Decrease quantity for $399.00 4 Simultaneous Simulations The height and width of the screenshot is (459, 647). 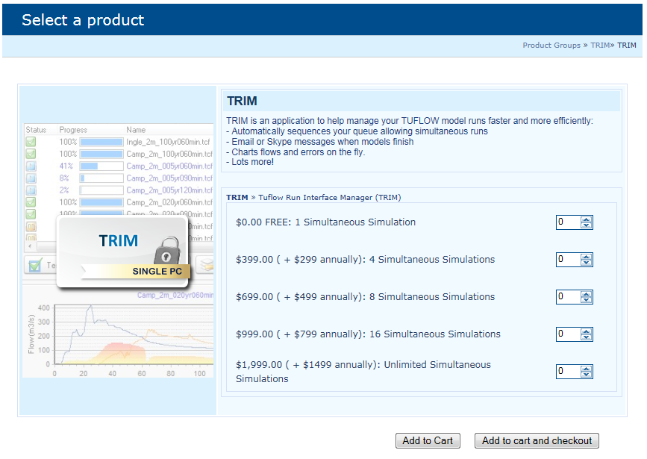point(586,263)
